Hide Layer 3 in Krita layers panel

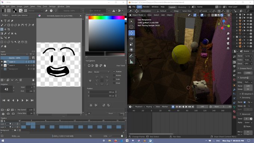(x=2, y=62)
